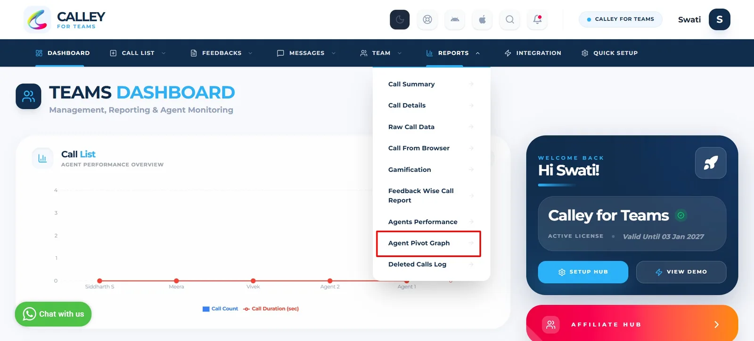Screen dimensions: 754x341
Task: Click the Calley for Teams logo
Action: [x=65, y=20]
